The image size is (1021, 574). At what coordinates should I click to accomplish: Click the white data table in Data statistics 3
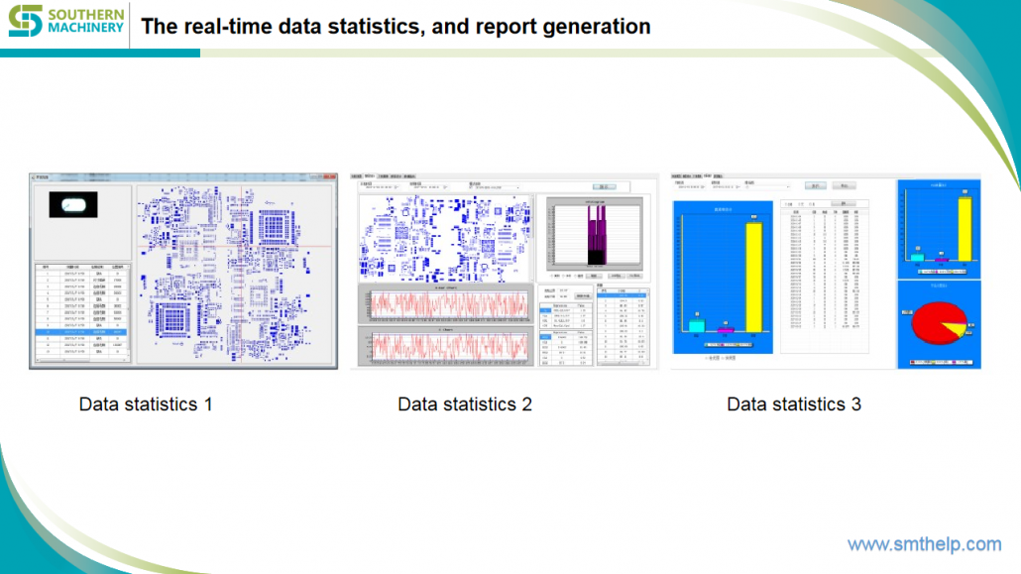click(x=825, y=277)
